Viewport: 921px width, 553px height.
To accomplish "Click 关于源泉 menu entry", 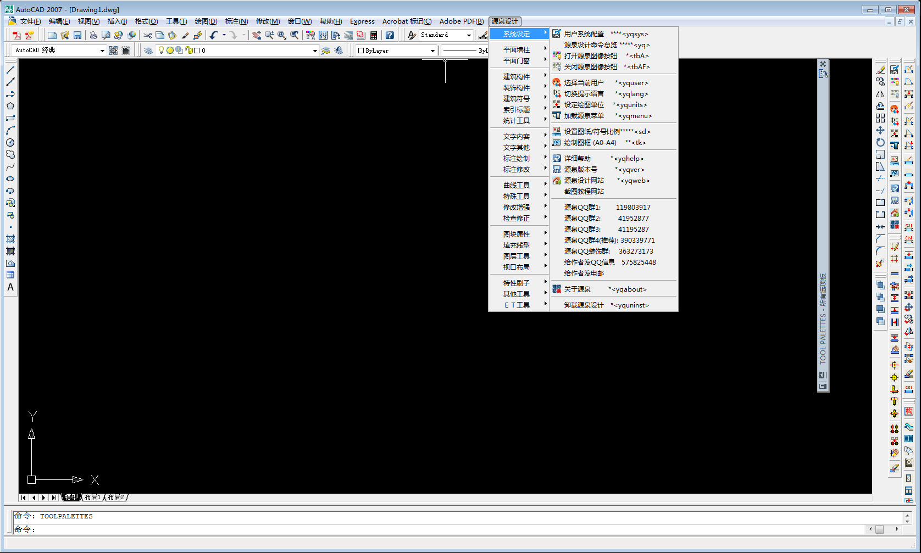I will point(614,289).
